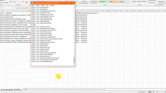Click horizontal scrollbar left arrow
Image resolution: width=166 pixels, height=93 pixels.
104,89
